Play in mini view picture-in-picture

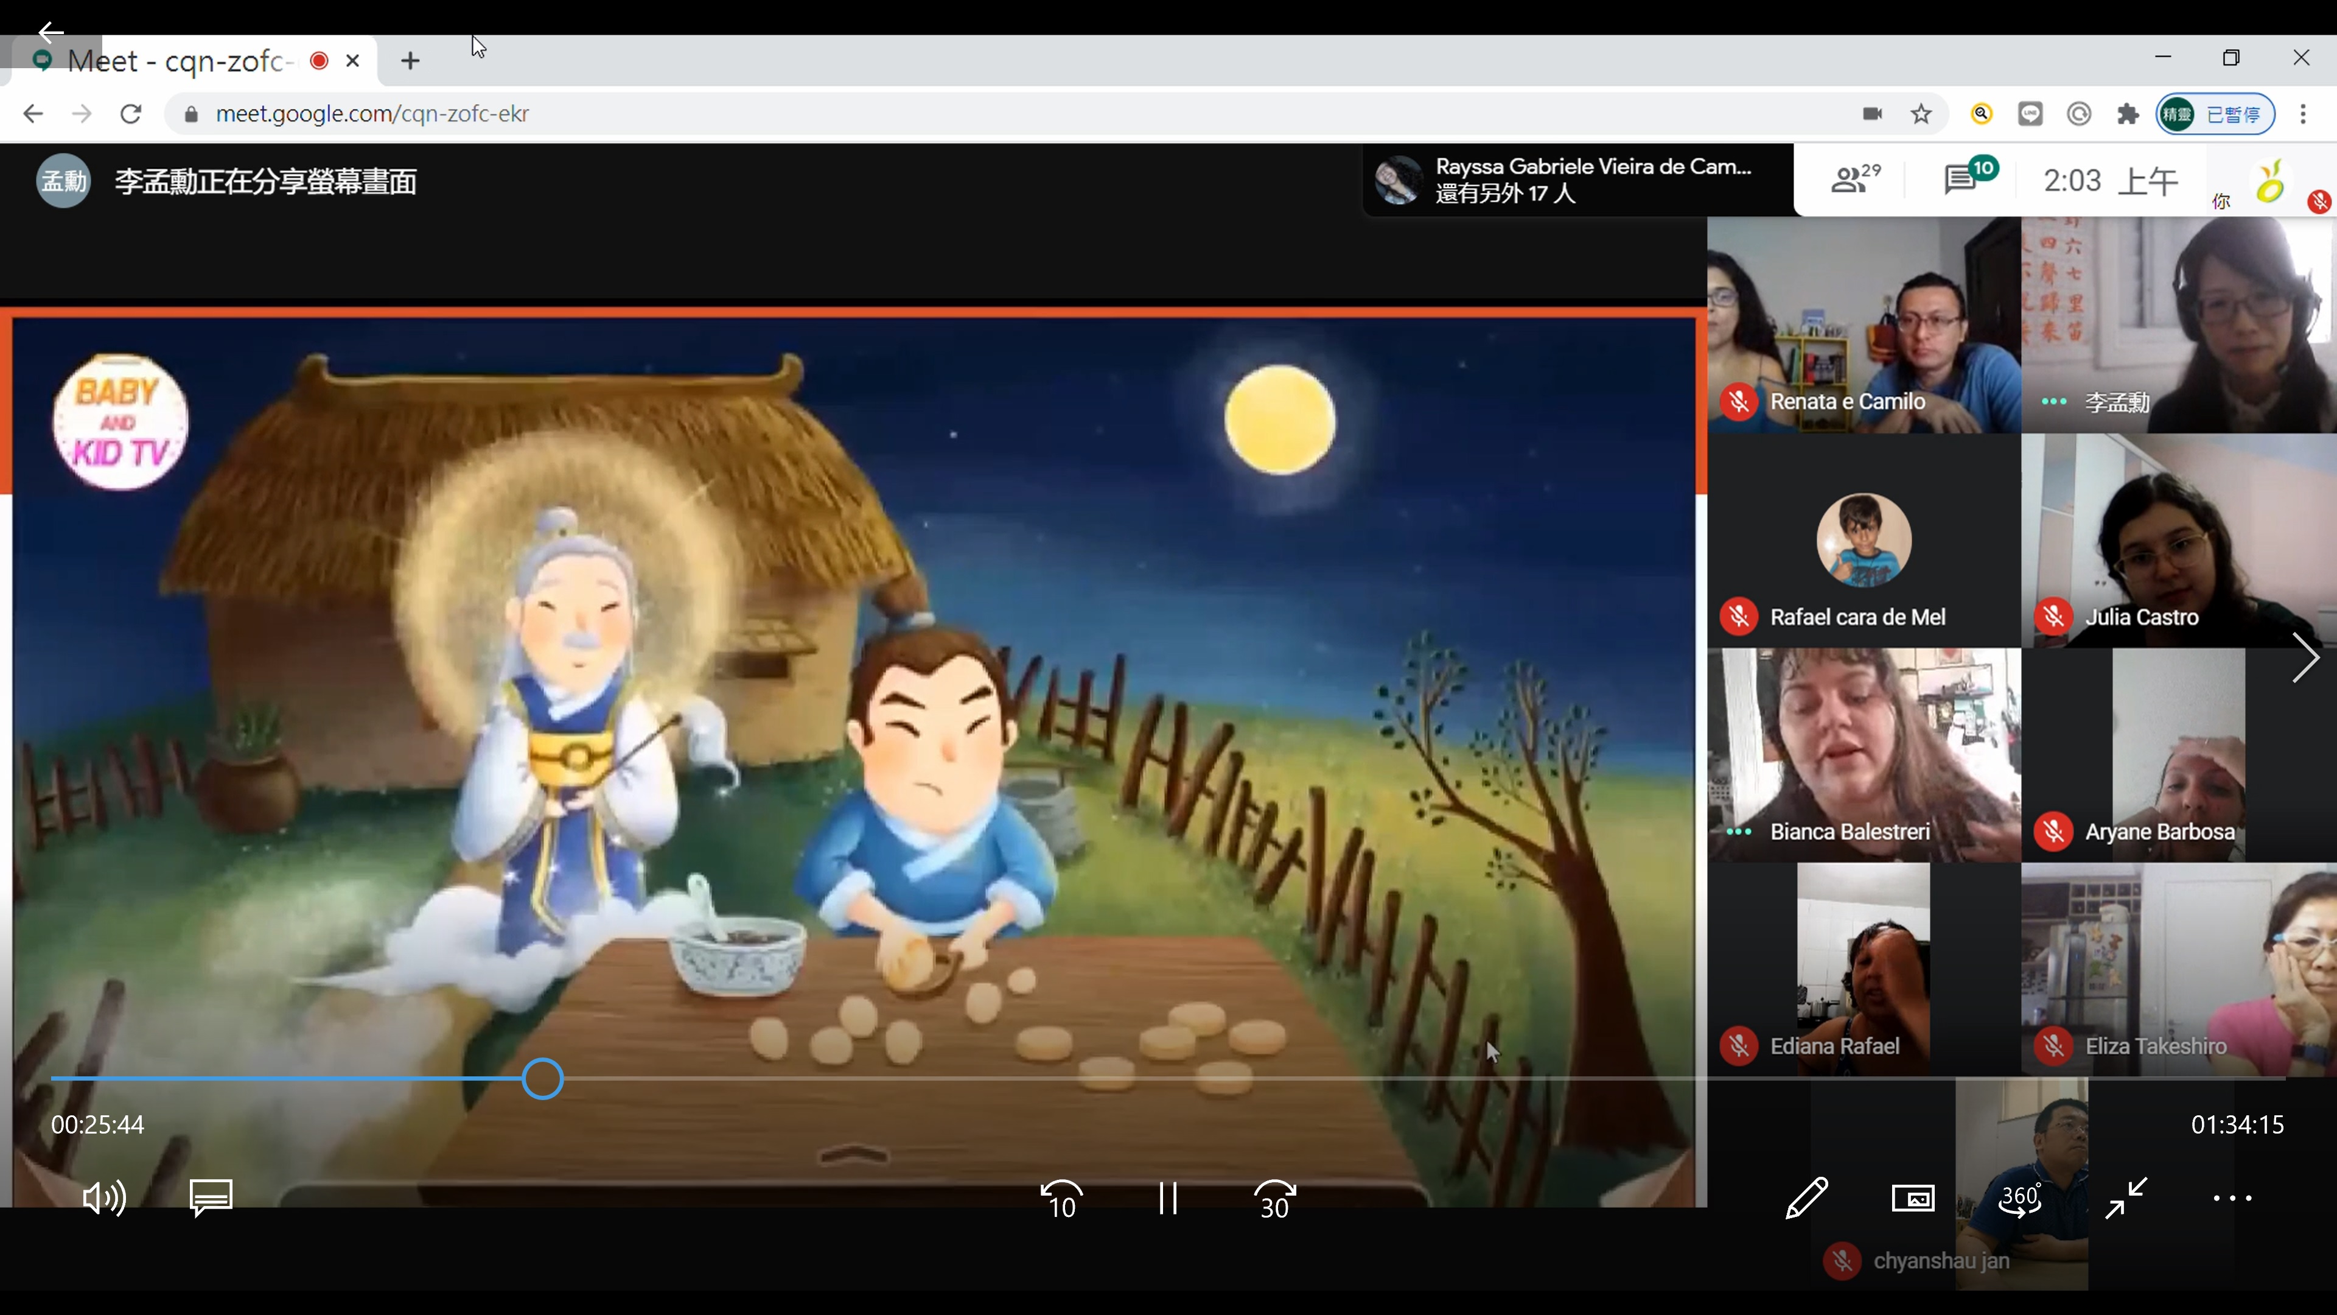coord(1912,1199)
